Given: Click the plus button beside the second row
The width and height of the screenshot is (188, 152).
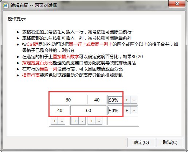Looking at the screenshot, I should coord(127,110).
